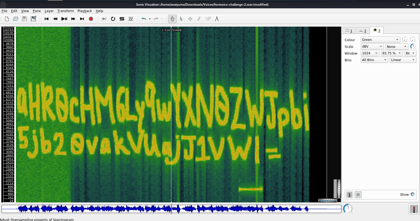Open the Bins scale Linear dropdown
The height and width of the screenshot is (221, 420).
[x=403, y=60]
